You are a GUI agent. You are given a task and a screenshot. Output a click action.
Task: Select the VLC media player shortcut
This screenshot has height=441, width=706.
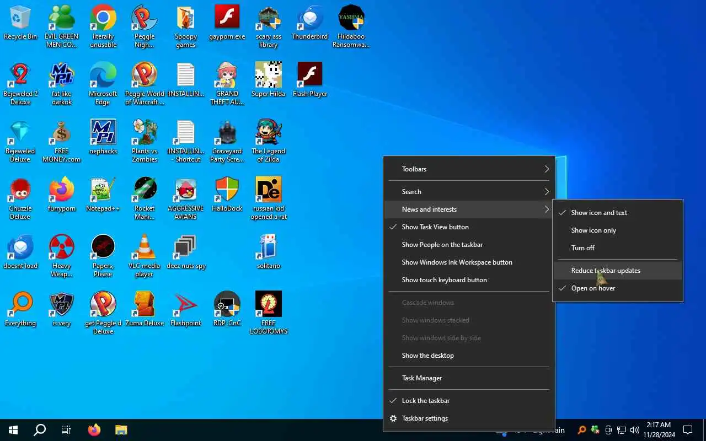click(145, 256)
